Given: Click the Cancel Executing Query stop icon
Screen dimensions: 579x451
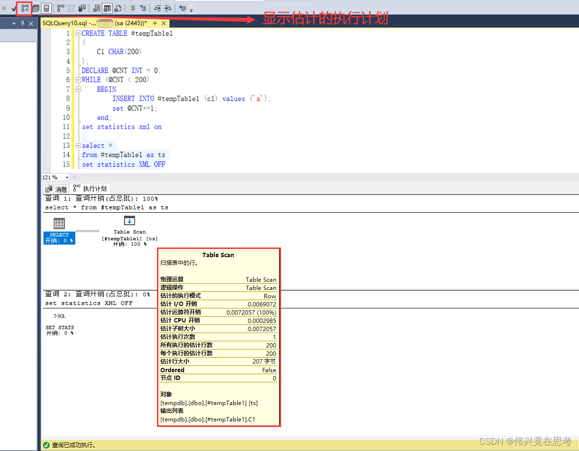Looking at the screenshot, I should (4, 8).
